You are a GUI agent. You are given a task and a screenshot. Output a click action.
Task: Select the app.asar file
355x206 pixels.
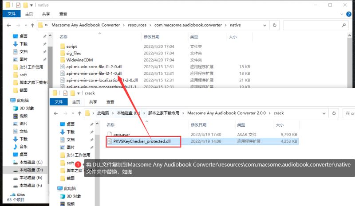coord(122,134)
